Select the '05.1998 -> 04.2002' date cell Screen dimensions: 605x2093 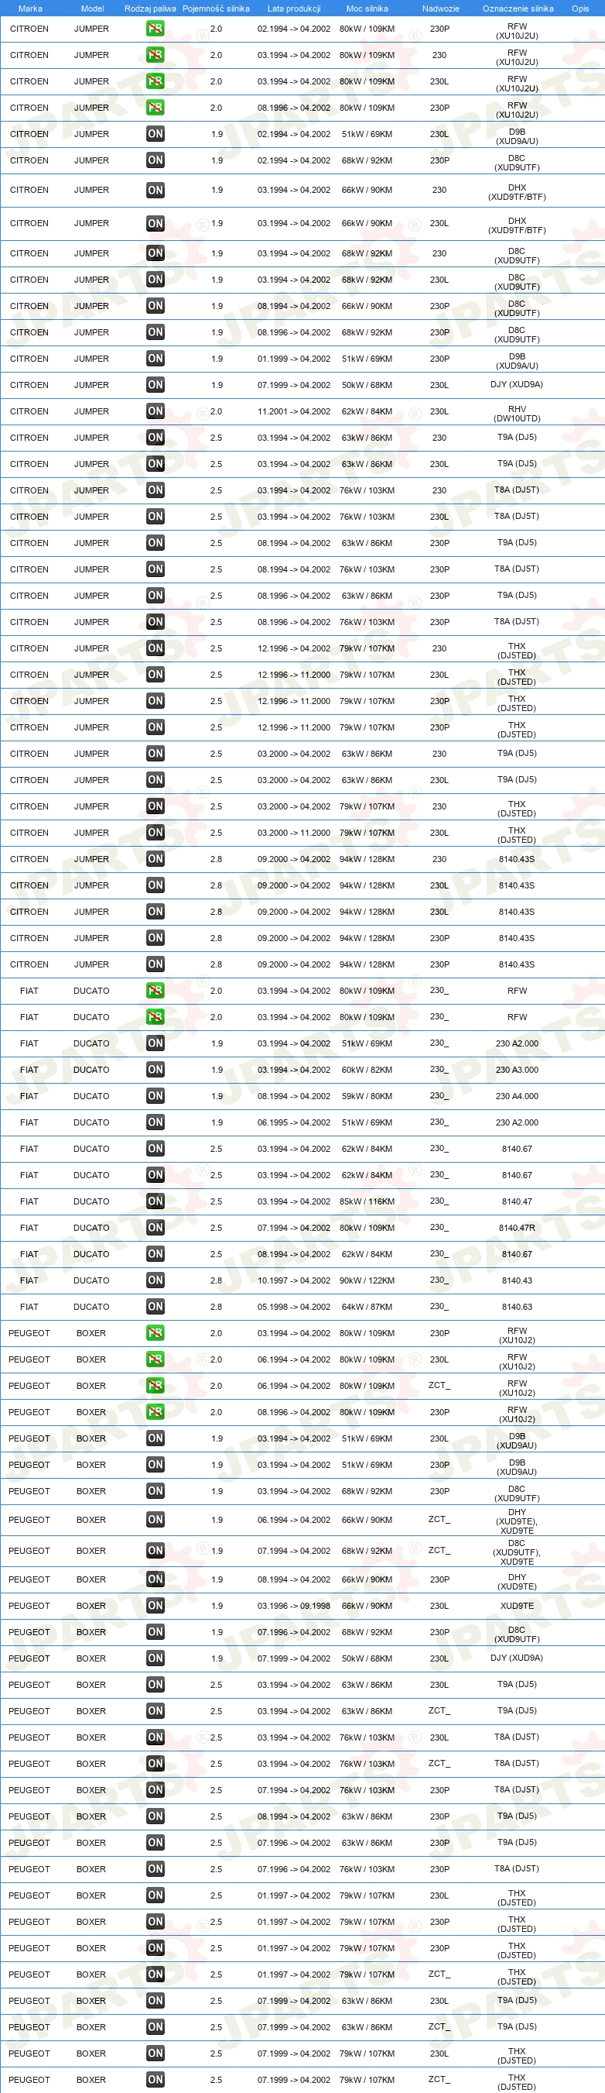point(293,1307)
